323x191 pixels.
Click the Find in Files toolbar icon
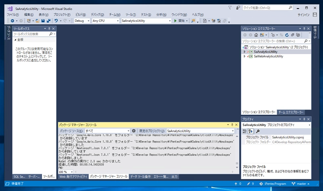point(193,21)
